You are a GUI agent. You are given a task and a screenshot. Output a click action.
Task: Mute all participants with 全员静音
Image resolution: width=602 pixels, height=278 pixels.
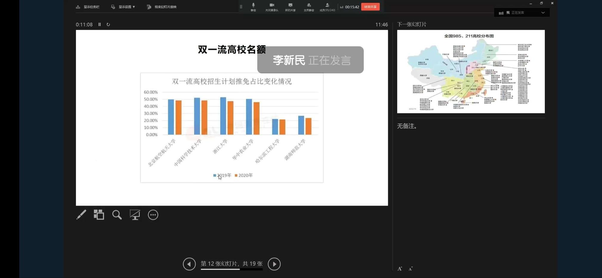pyautogui.click(x=309, y=7)
